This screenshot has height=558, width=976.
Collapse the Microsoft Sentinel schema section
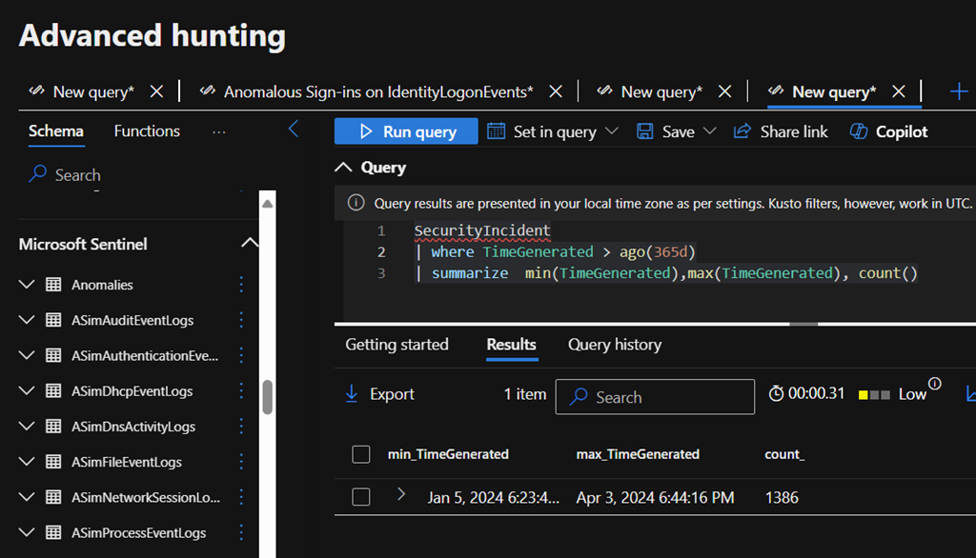(x=250, y=244)
